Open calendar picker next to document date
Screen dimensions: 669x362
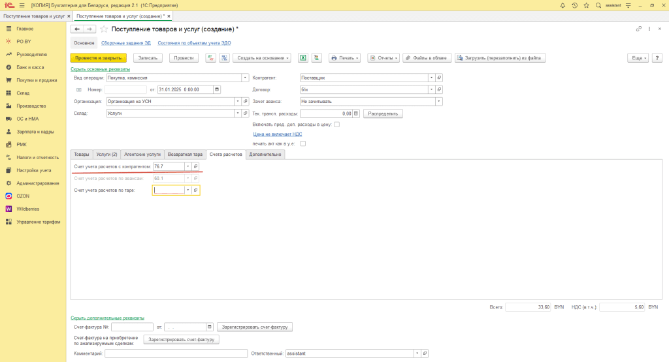[x=217, y=89]
